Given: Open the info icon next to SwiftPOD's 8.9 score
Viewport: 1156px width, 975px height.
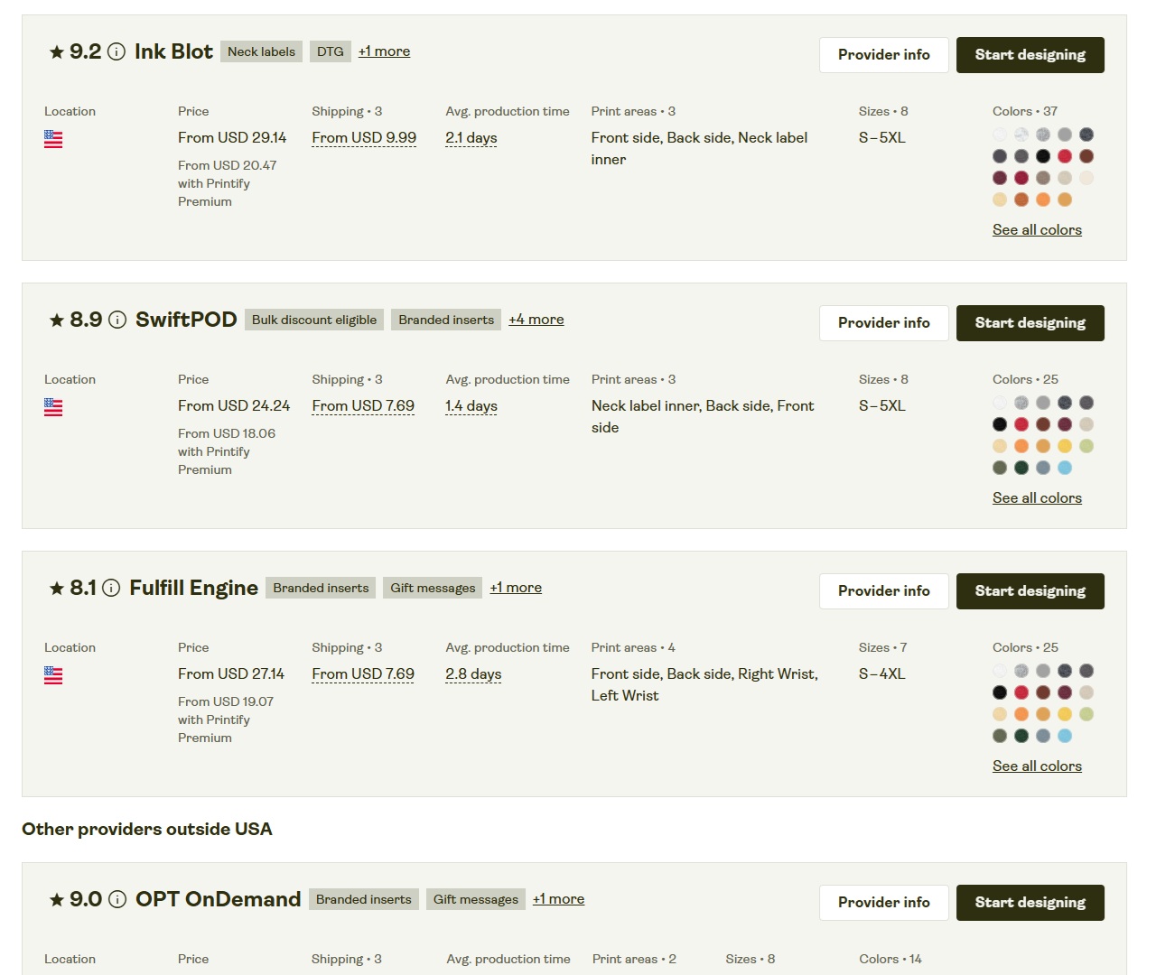Looking at the screenshot, I should point(117,320).
